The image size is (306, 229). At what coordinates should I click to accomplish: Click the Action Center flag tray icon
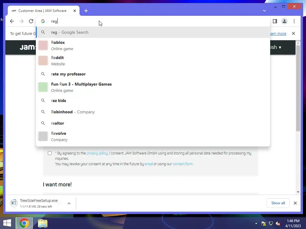pos(264,224)
